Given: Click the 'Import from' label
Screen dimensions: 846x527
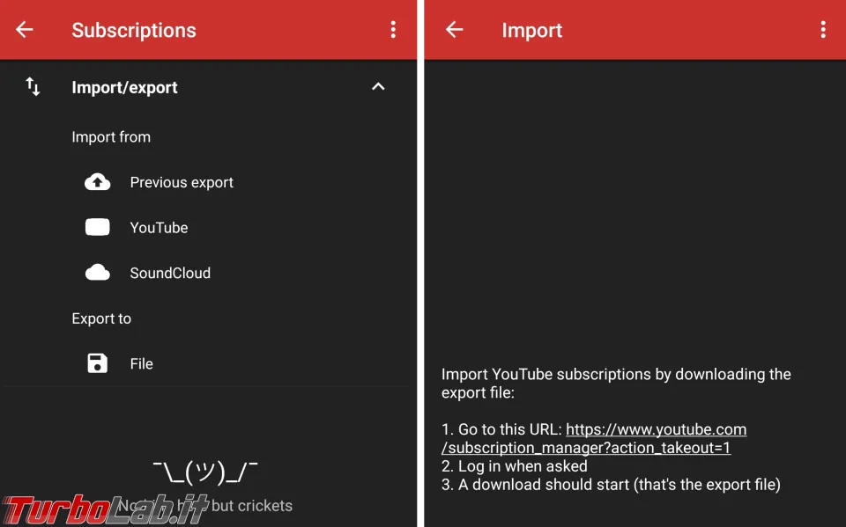Looking at the screenshot, I should coord(111,137).
